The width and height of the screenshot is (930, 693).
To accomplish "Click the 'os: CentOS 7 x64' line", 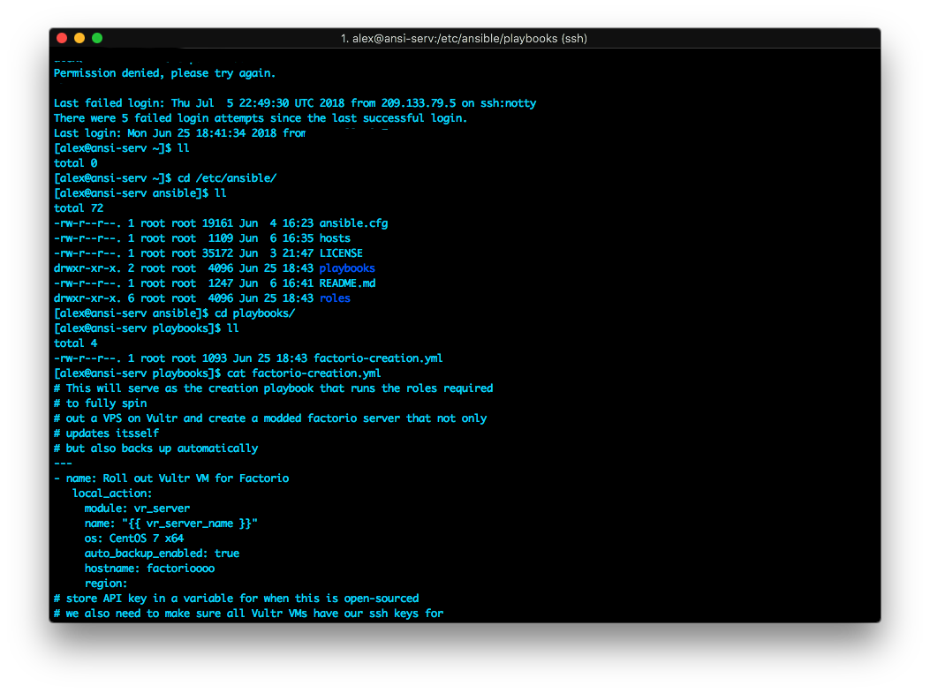I will point(134,539).
